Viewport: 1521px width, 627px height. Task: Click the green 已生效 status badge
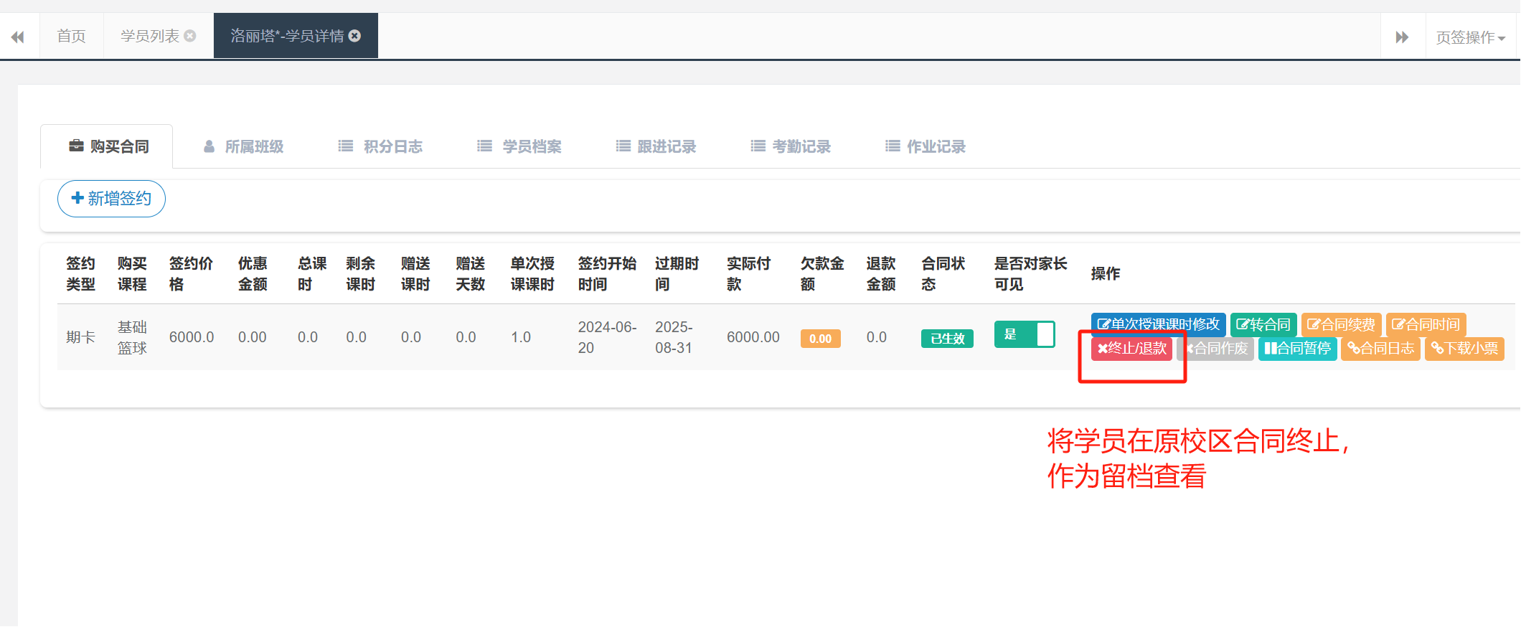[947, 339]
